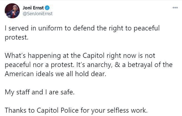Click the ampersand symbol before 'a betrayal'

(117, 65)
